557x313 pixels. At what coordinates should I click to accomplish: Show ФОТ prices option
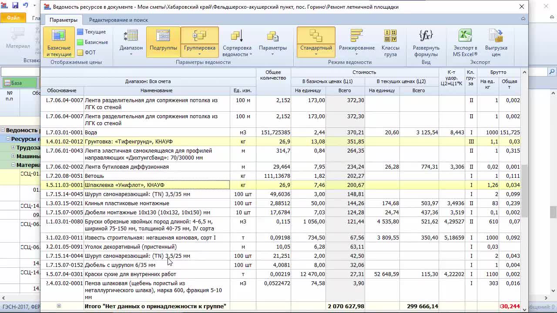pos(86,53)
